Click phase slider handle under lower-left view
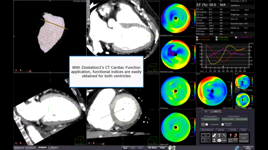The width and height of the screenshot is (268, 150). pos(21,143)
